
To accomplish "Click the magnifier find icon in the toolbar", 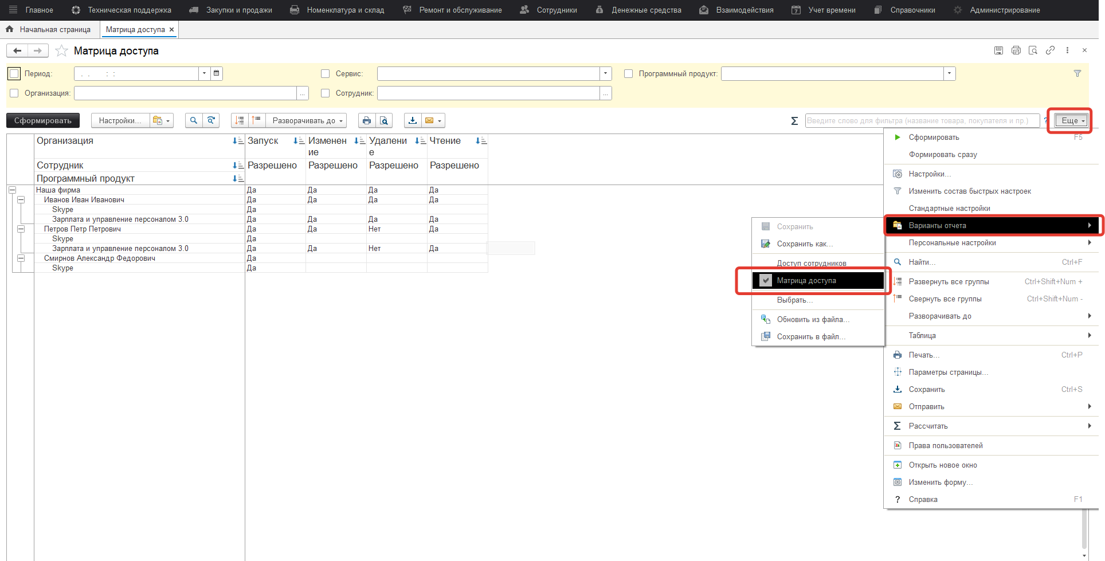I will tap(194, 120).
